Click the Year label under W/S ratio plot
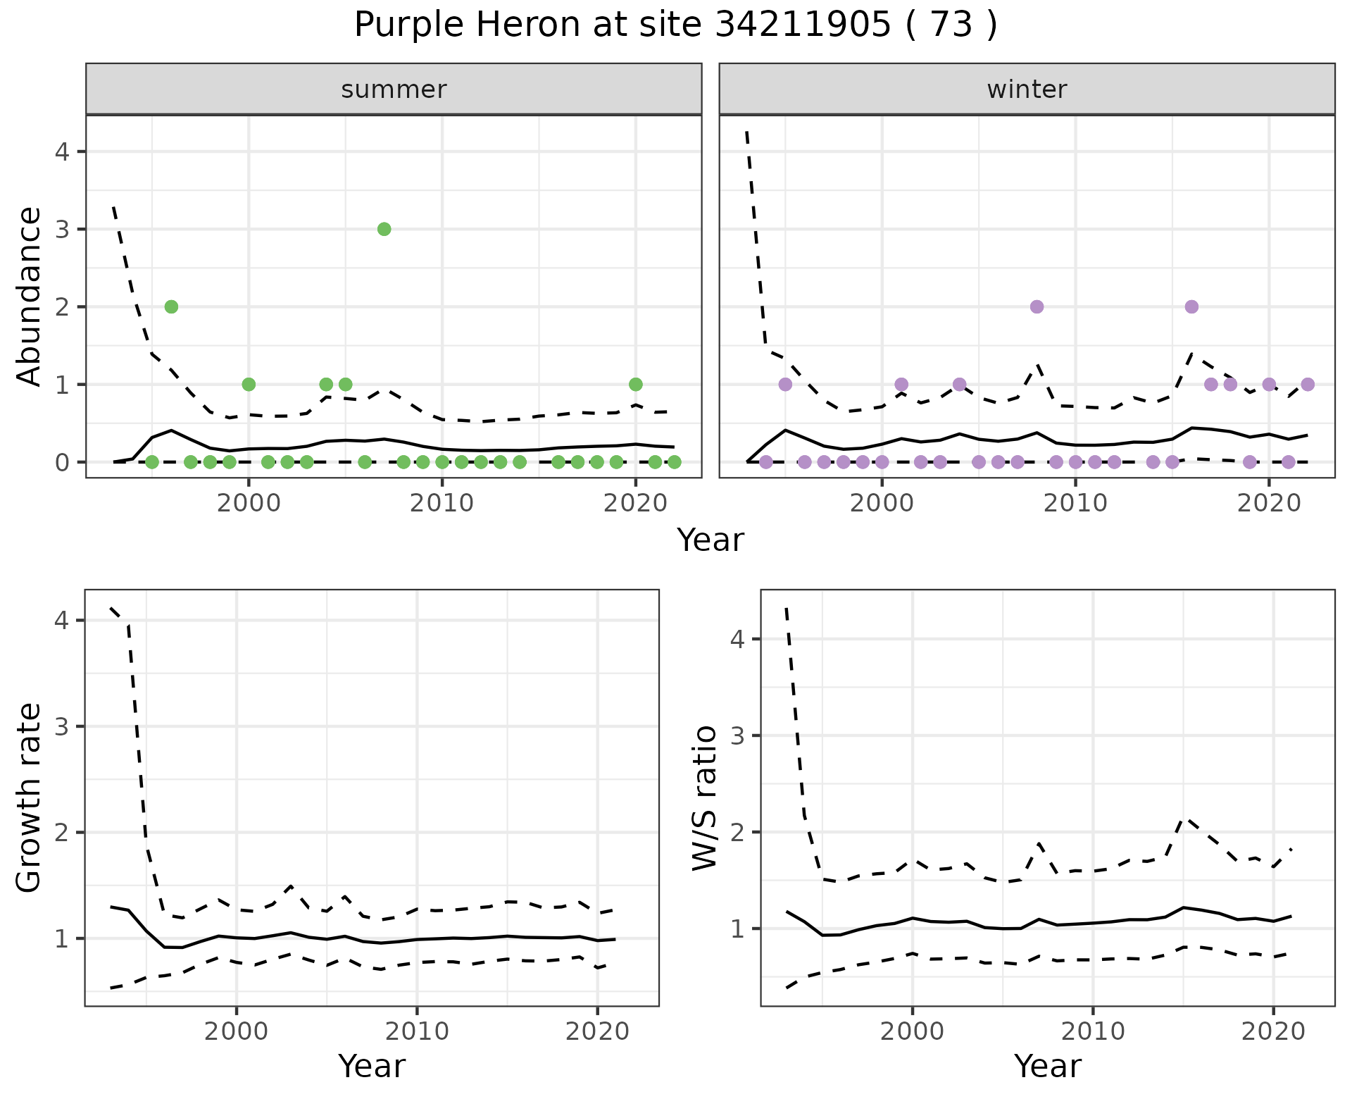Viewport: 1352px width, 1099px height. [1048, 1066]
